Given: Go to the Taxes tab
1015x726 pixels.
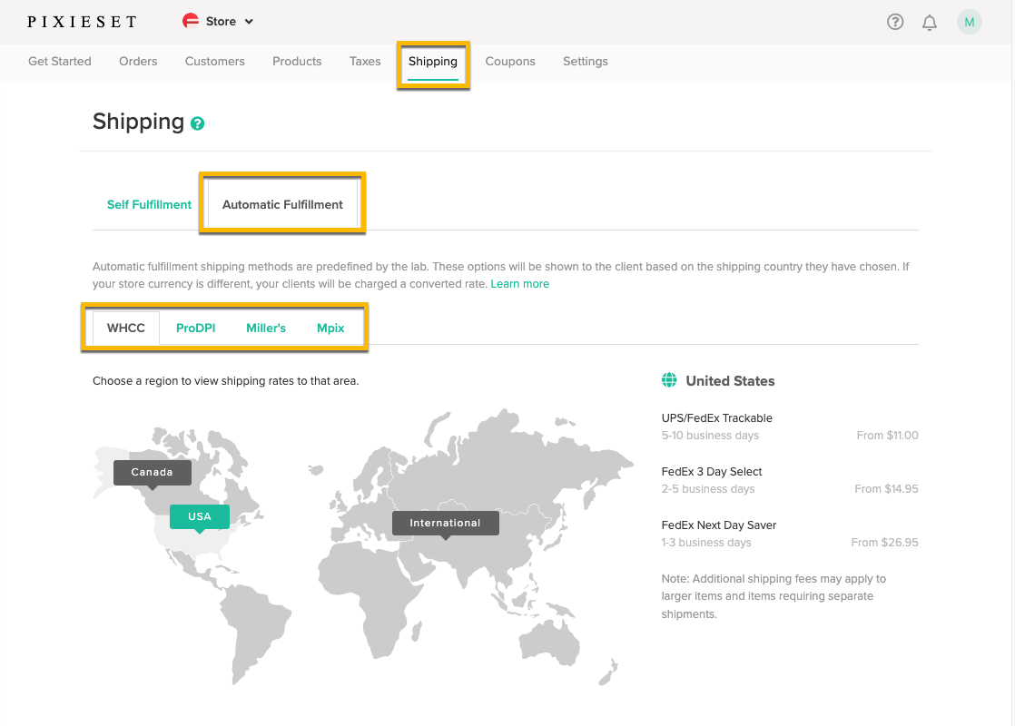Looking at the screenshot, I should 365,62.
